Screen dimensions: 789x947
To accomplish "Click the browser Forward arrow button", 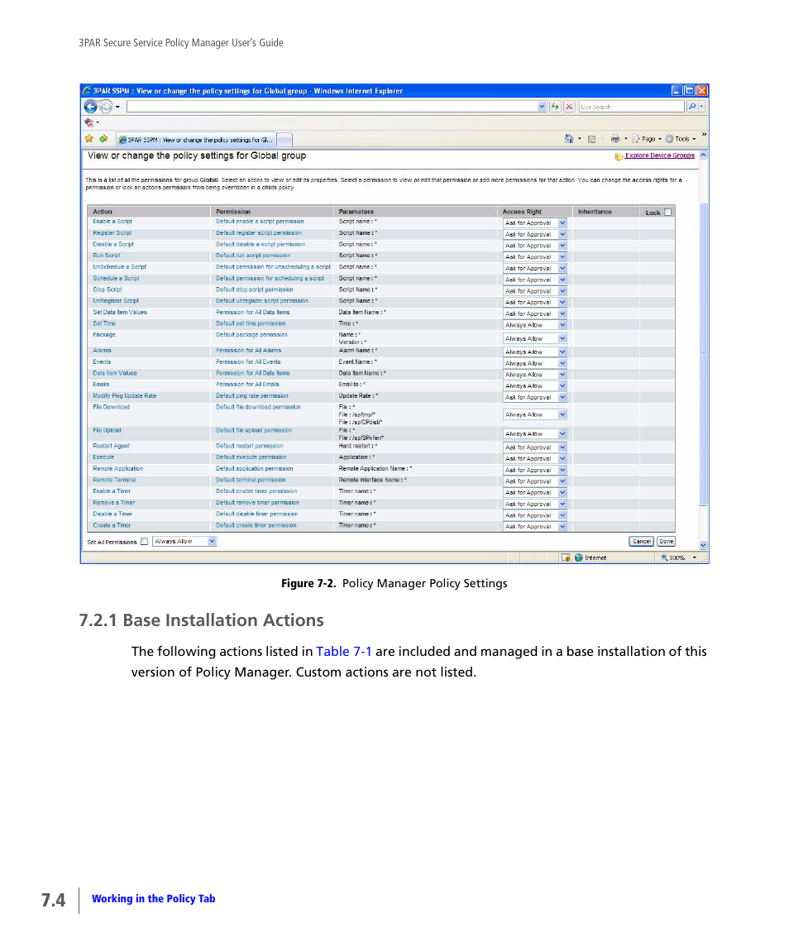I will (x=106, y=107).
